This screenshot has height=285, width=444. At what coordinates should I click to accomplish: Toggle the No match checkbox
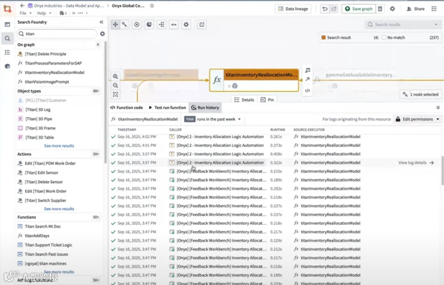[384, 37]
